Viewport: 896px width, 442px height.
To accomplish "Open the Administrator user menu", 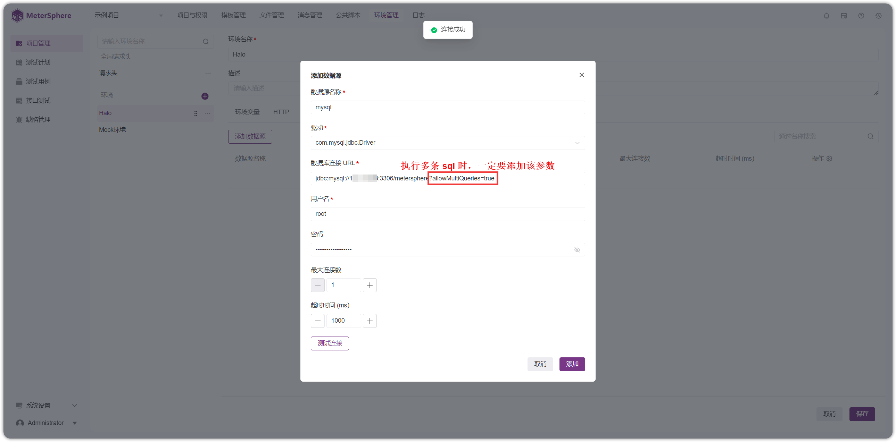I will tap(47, 423).
